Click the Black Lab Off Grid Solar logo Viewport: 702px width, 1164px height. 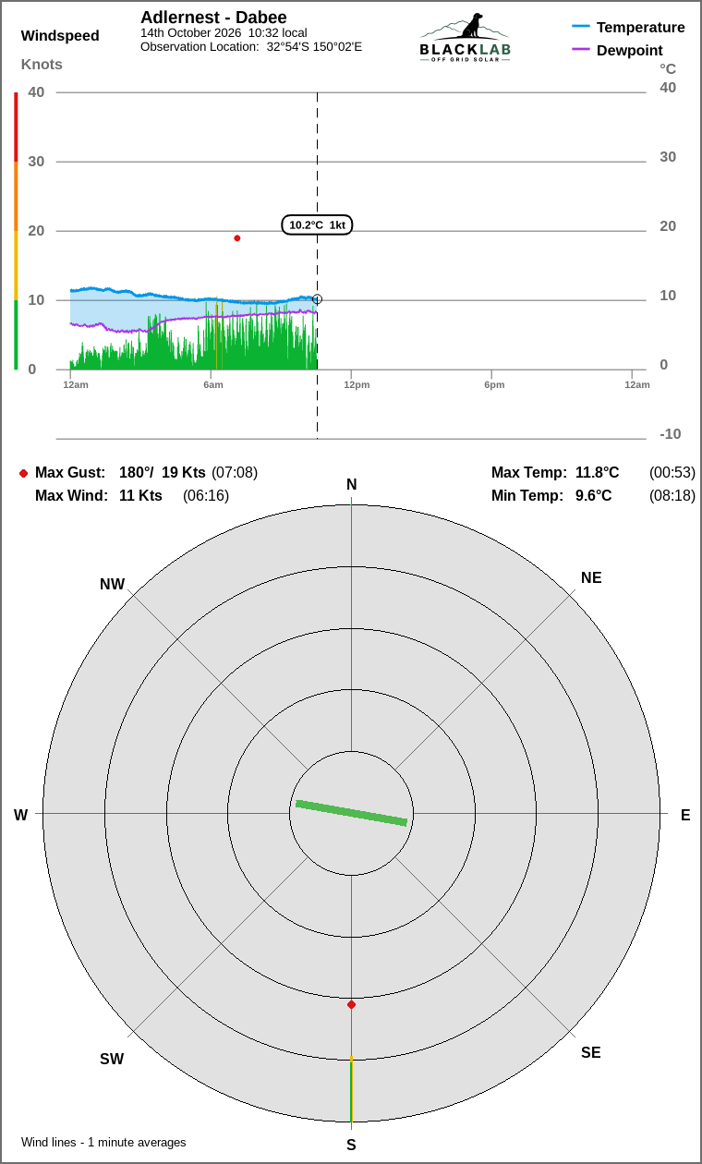coord(465,38)
